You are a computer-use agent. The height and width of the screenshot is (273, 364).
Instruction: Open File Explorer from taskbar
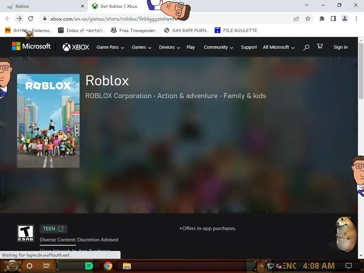[127, 266]
